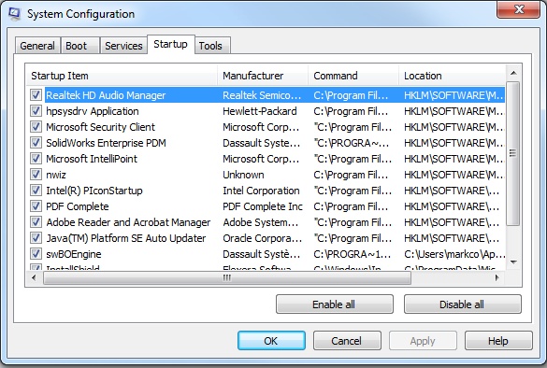Image resolution: width=547 pixels, height=368 pixels.
Task: Click the System Configuration title bar icon
Action: tap(15, 14)
